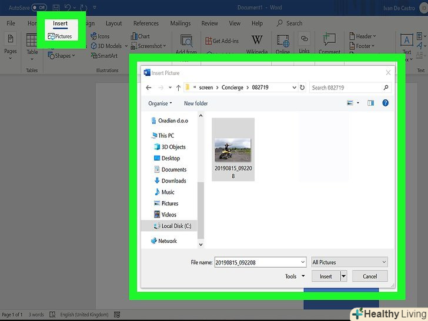Open the All Pictures file type dropdown
Image resolution: width=428 pixels, height=321 pixels.
(349, 262)
